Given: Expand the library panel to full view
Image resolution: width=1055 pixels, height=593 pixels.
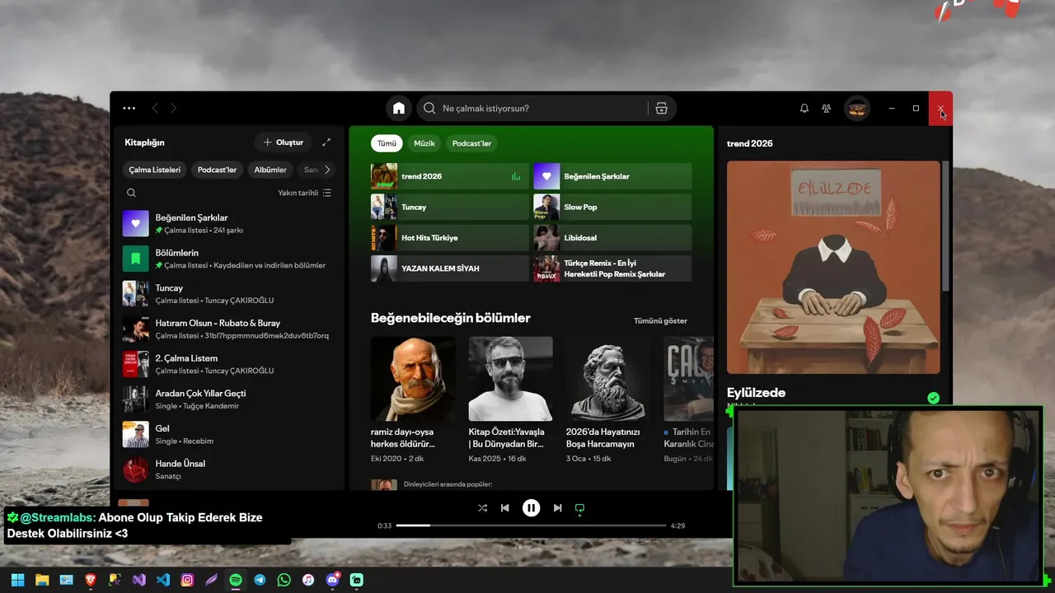Looking at the screenshot, I should [x=326, y=142].
